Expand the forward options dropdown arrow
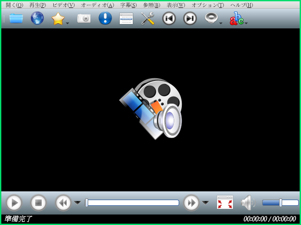Image resolution: width=301 pixels, height=225 pixels. [205, 203]
